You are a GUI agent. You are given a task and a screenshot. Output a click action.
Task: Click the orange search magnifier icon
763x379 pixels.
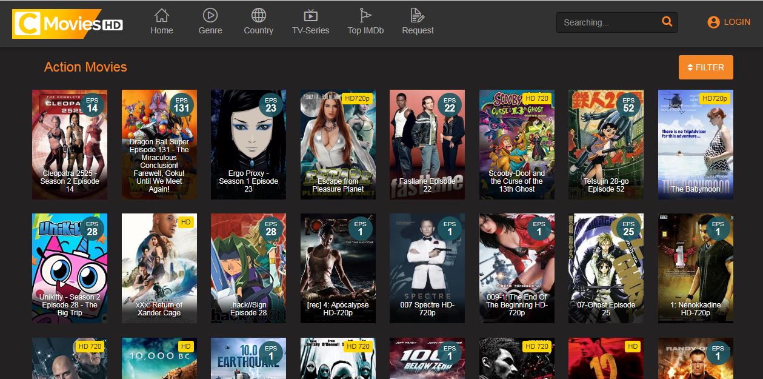[666, 21]
